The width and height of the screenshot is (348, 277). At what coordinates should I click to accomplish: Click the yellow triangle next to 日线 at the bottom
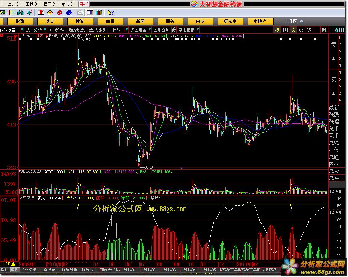point(13,264)
